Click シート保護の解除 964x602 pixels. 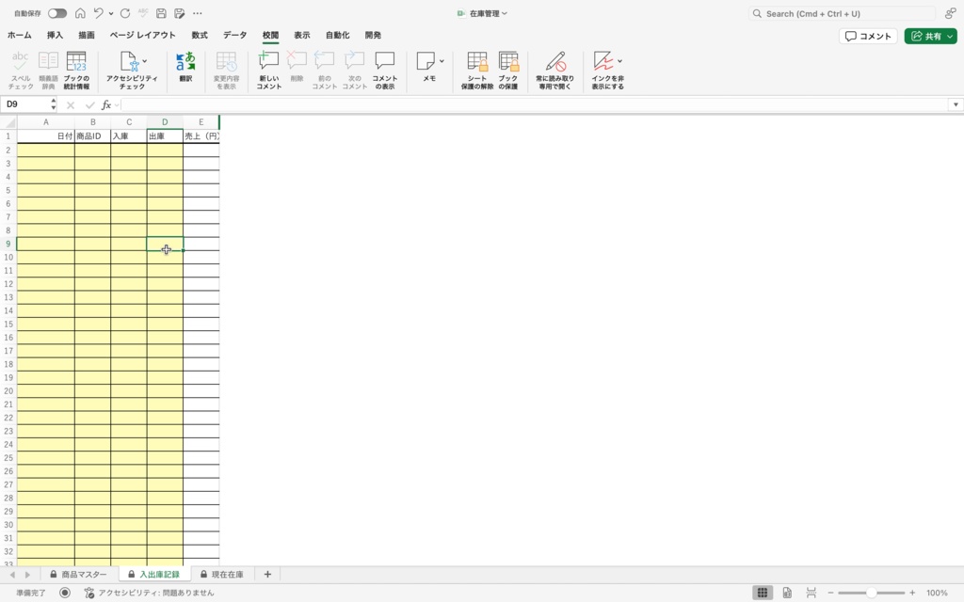pyautogui.click(x=477, y=70)
